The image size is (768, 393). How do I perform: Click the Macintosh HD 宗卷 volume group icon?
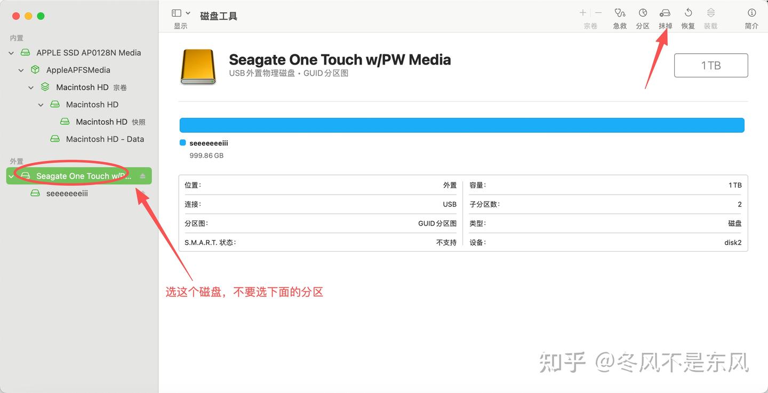tap(45, 87)
